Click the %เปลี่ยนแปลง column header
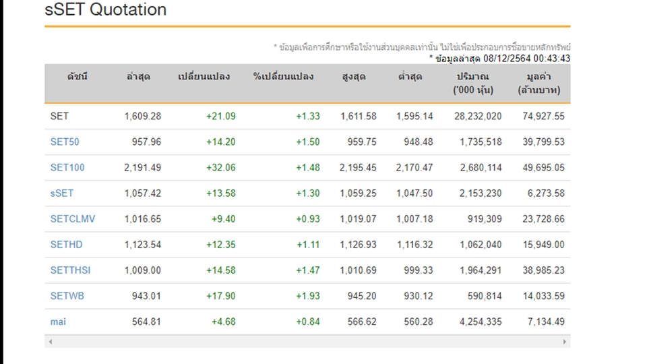 pos(283,77)
